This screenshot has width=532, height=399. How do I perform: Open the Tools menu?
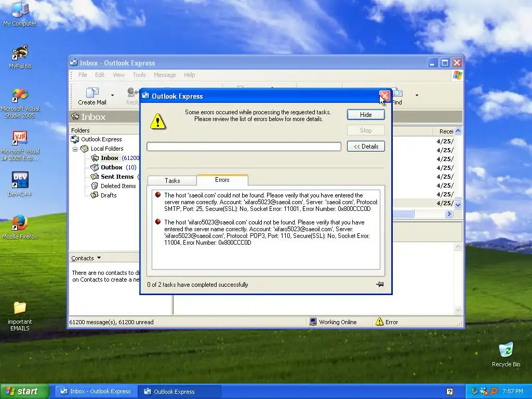[139, 75]
